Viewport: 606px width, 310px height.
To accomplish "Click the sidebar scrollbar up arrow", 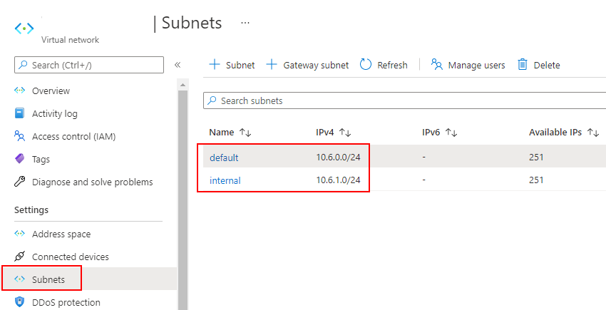I will click(x=183, y=85).
